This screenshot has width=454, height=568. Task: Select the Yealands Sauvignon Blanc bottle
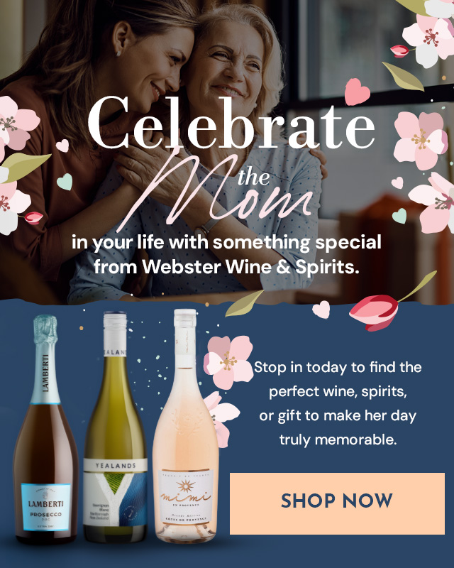115,427
